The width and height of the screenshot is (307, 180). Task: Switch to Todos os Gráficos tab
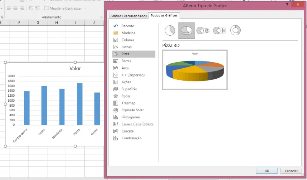[164, 15]
